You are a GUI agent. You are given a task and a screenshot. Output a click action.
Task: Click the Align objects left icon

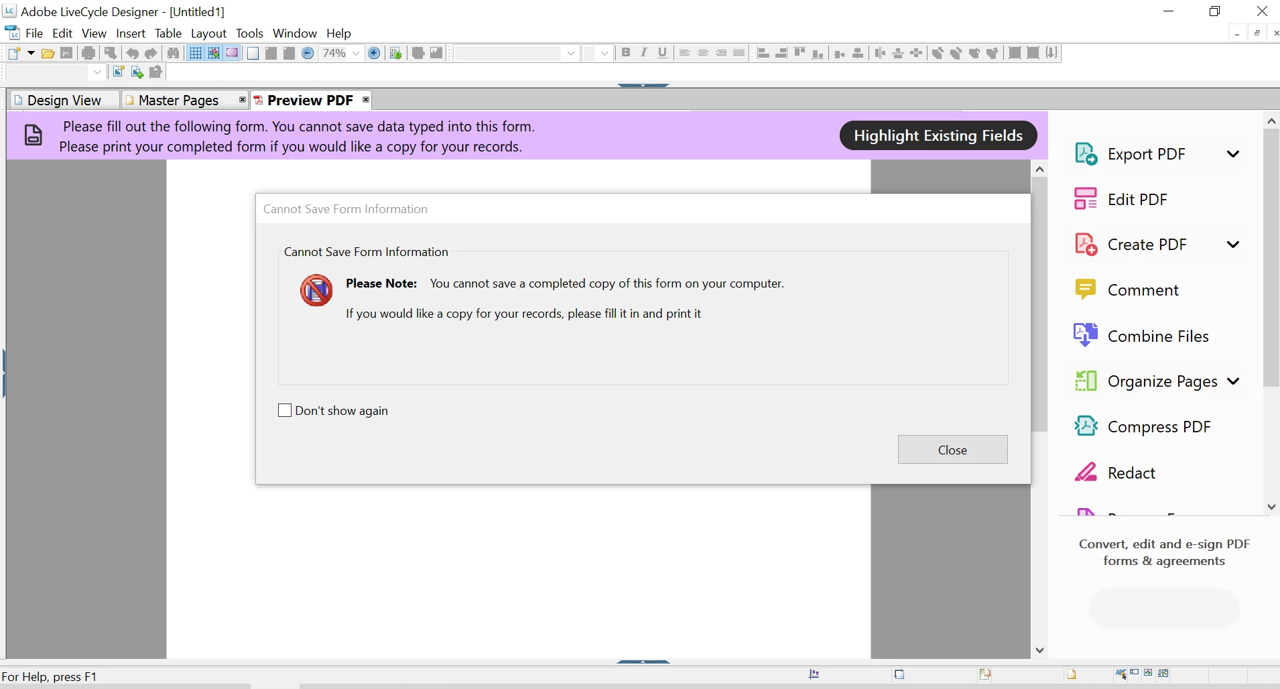tap(763, 53)
